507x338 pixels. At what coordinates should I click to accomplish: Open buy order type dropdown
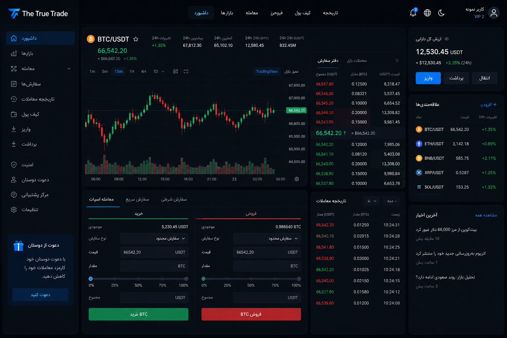click(154, 238)
